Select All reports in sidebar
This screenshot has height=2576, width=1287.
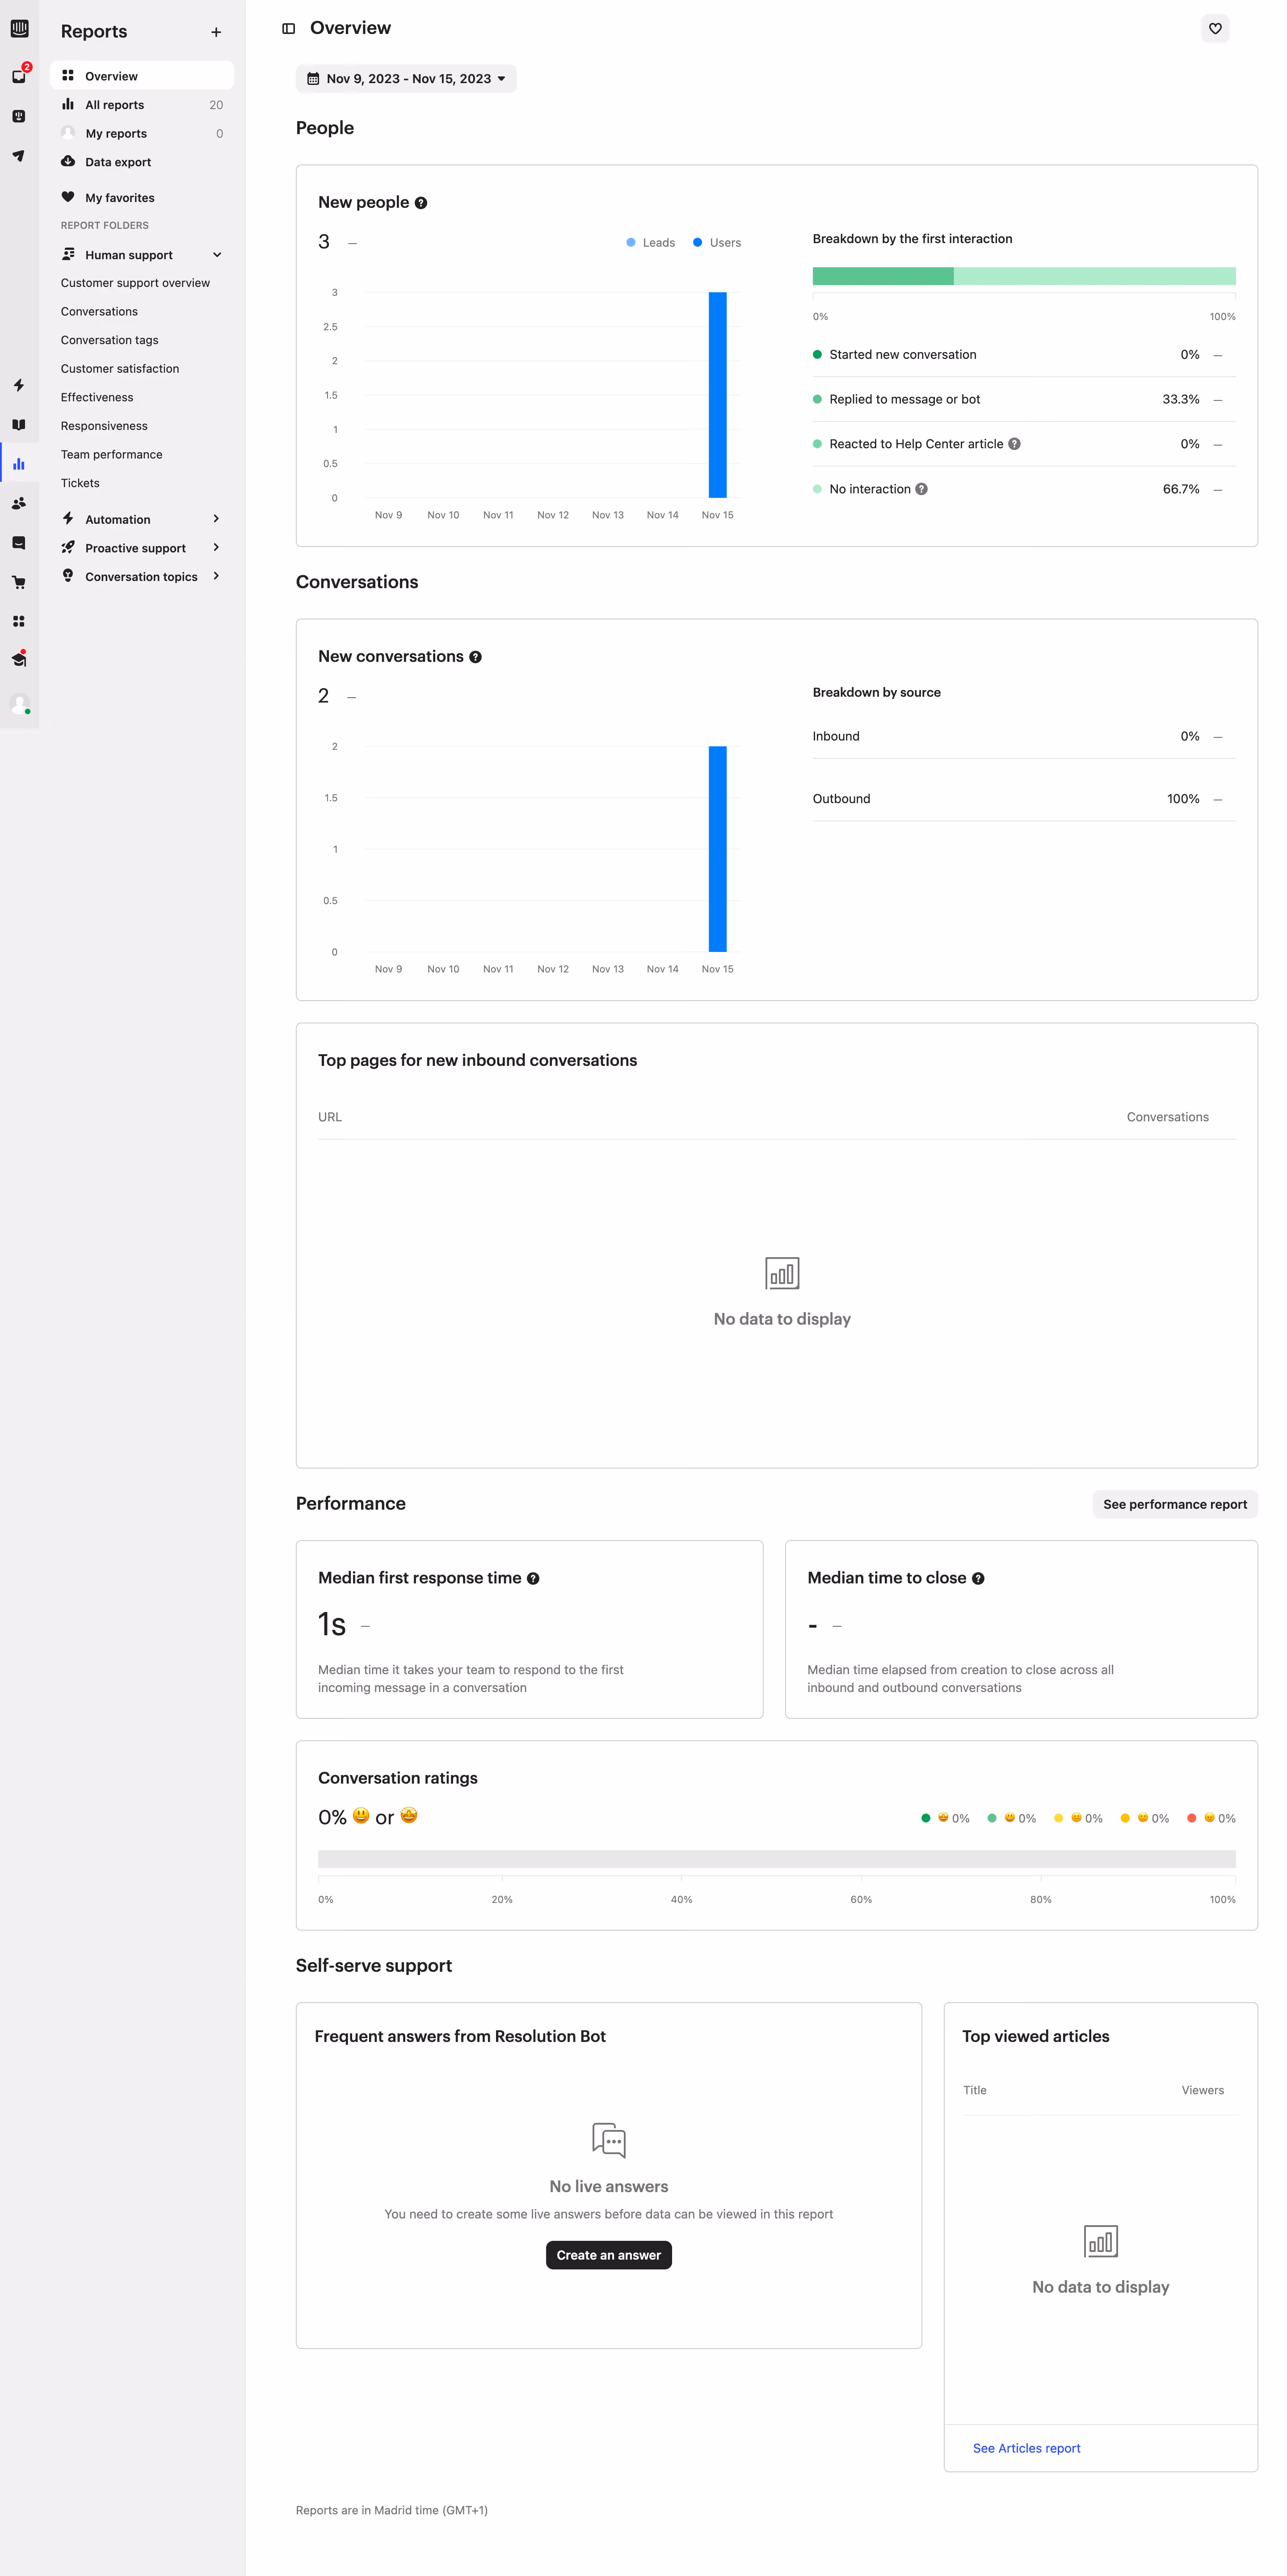point(142,105)
